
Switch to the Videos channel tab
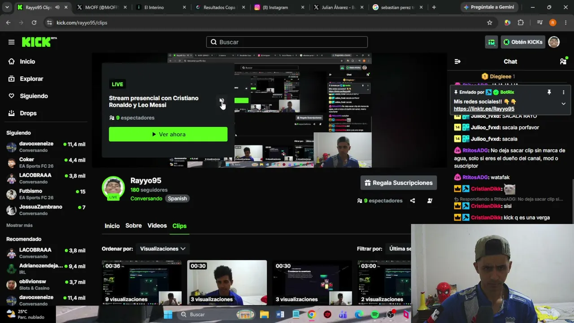(x=157, y=226)
